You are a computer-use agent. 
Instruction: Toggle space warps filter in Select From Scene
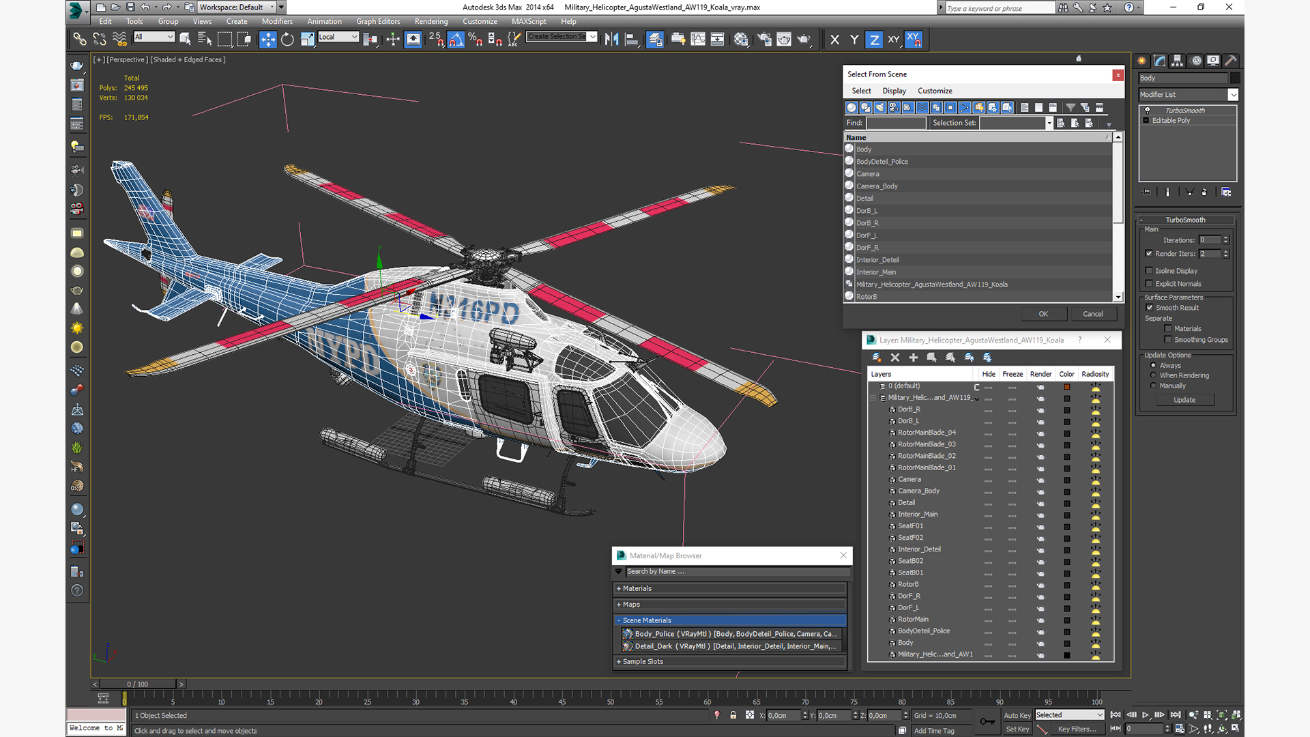pos(922,108)
